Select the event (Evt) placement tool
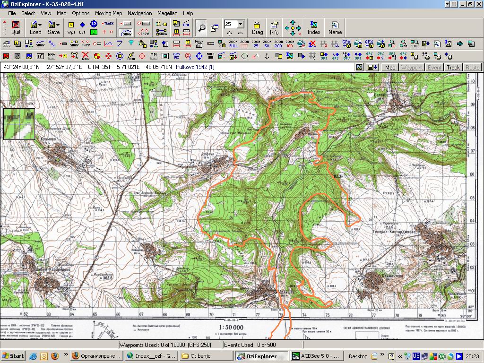The width and height of the screenshot is (484, 363). [x=82, y=27]
